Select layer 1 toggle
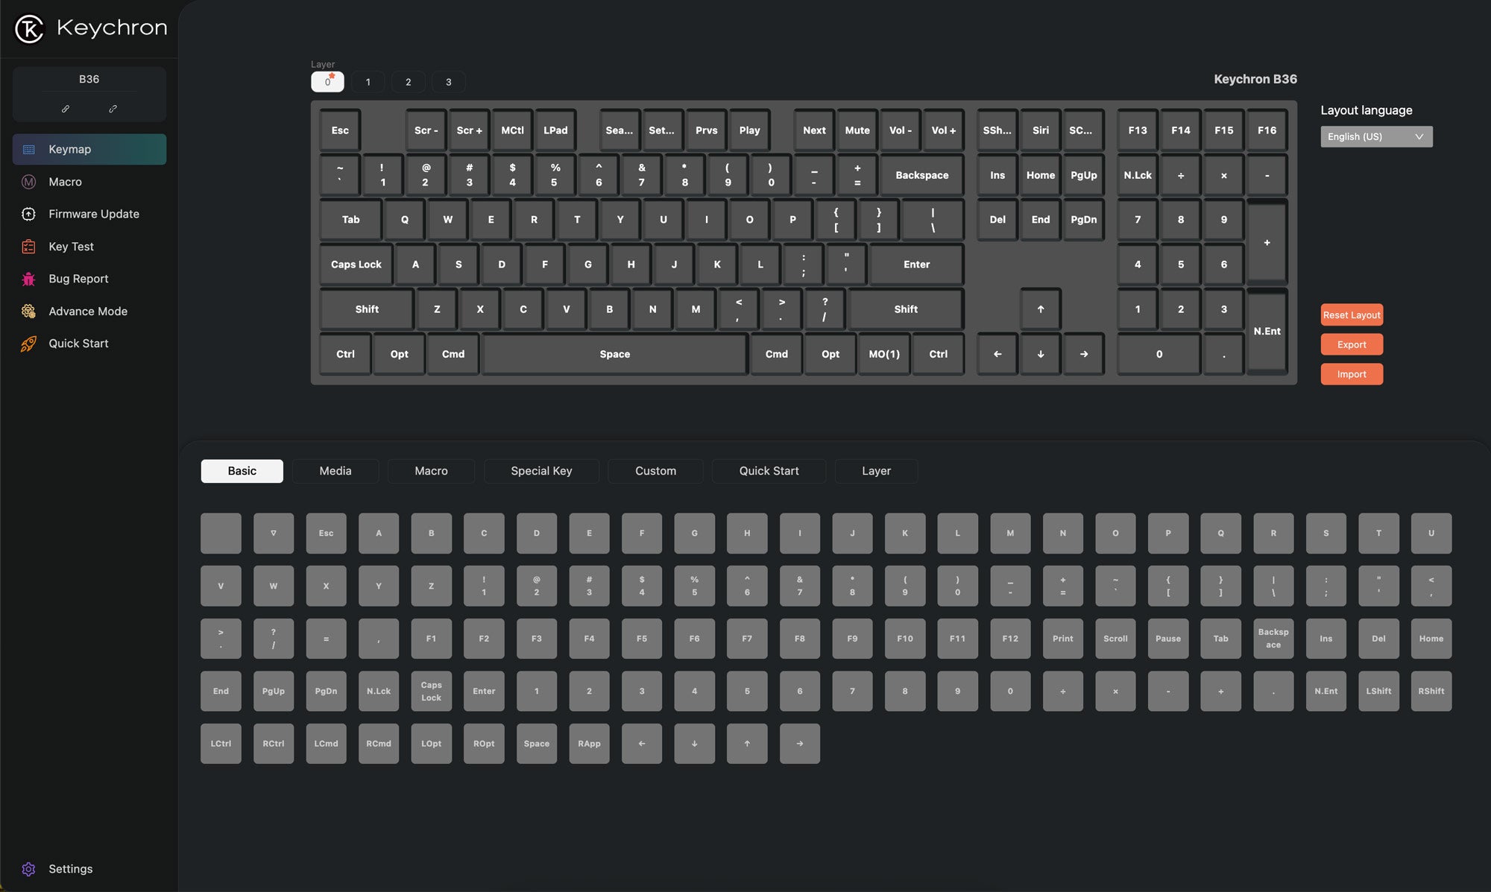 pyautogui.click(x=368, y=82)
